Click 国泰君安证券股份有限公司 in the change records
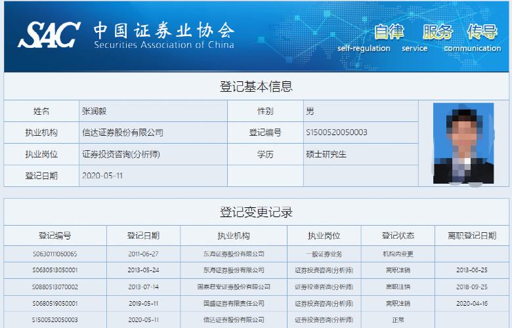The image size is (512, 328). tap(234, 287)
